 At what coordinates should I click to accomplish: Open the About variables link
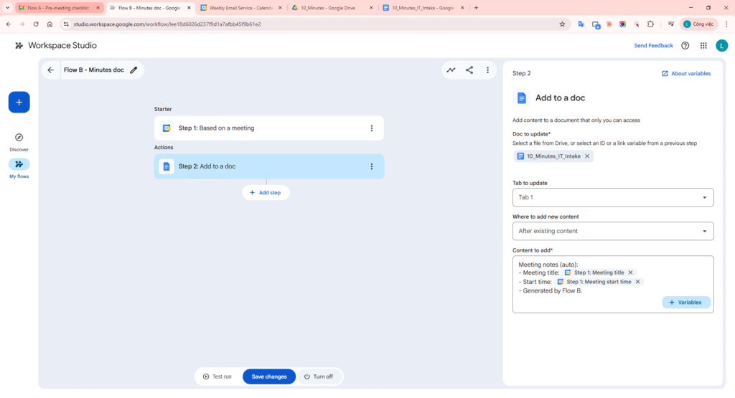(686, 73)
